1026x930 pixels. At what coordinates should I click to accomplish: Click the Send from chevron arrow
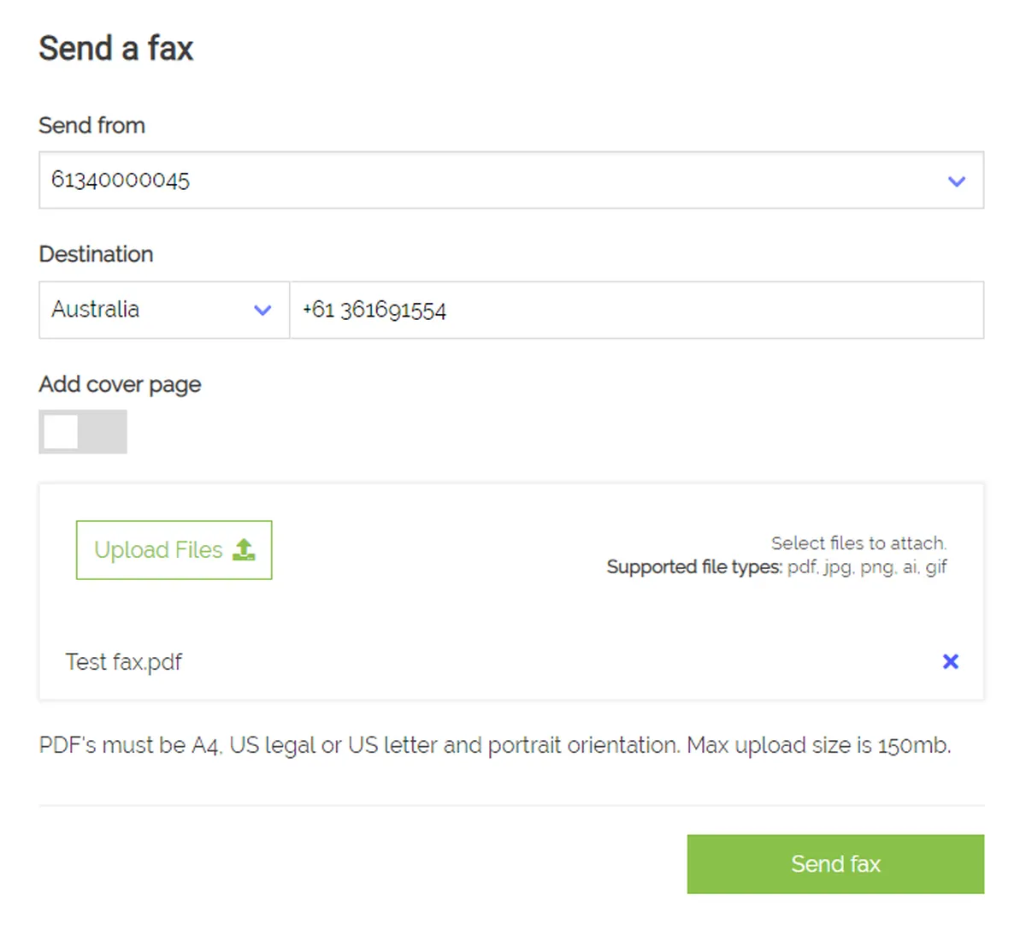pyautogui.click(x=957, y=181)
